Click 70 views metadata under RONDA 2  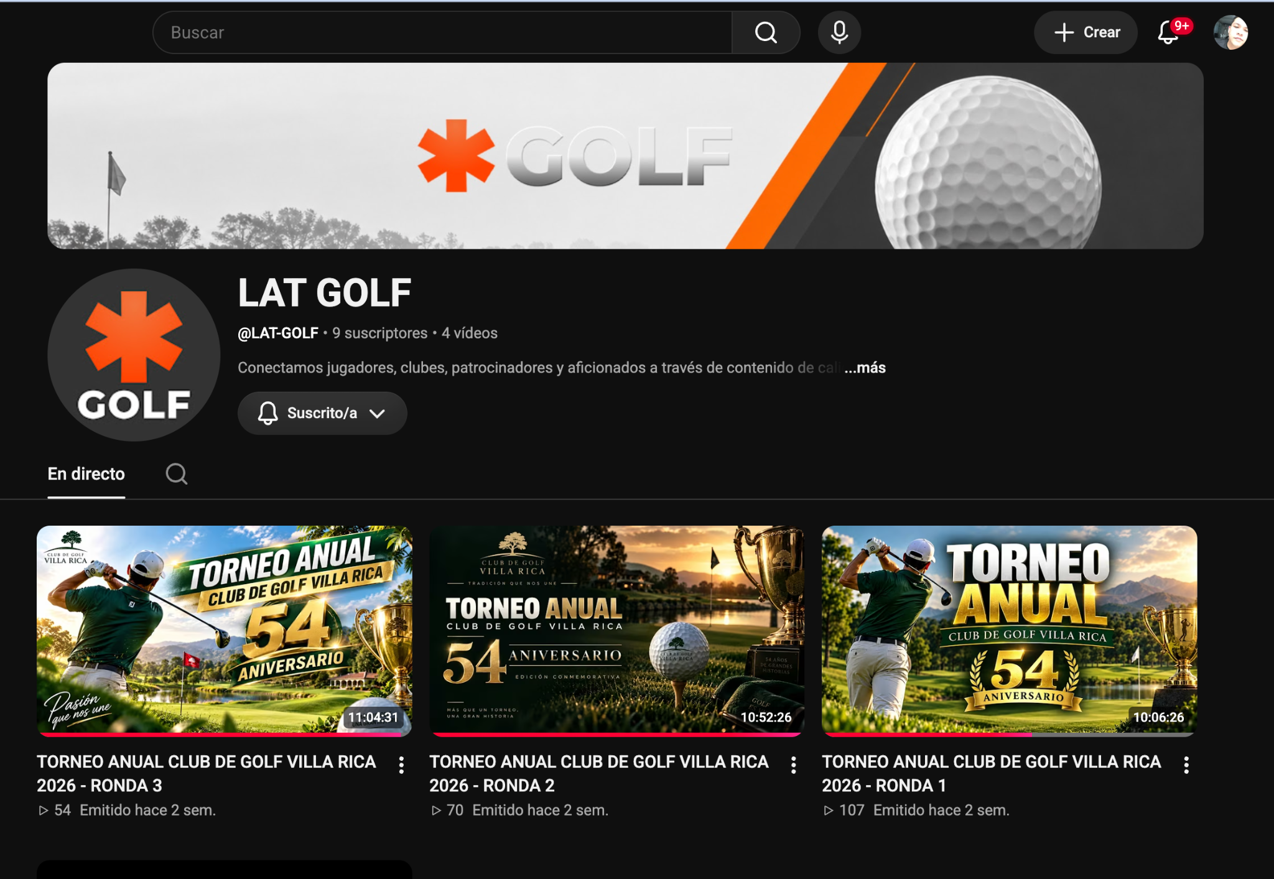pos(447,811)
